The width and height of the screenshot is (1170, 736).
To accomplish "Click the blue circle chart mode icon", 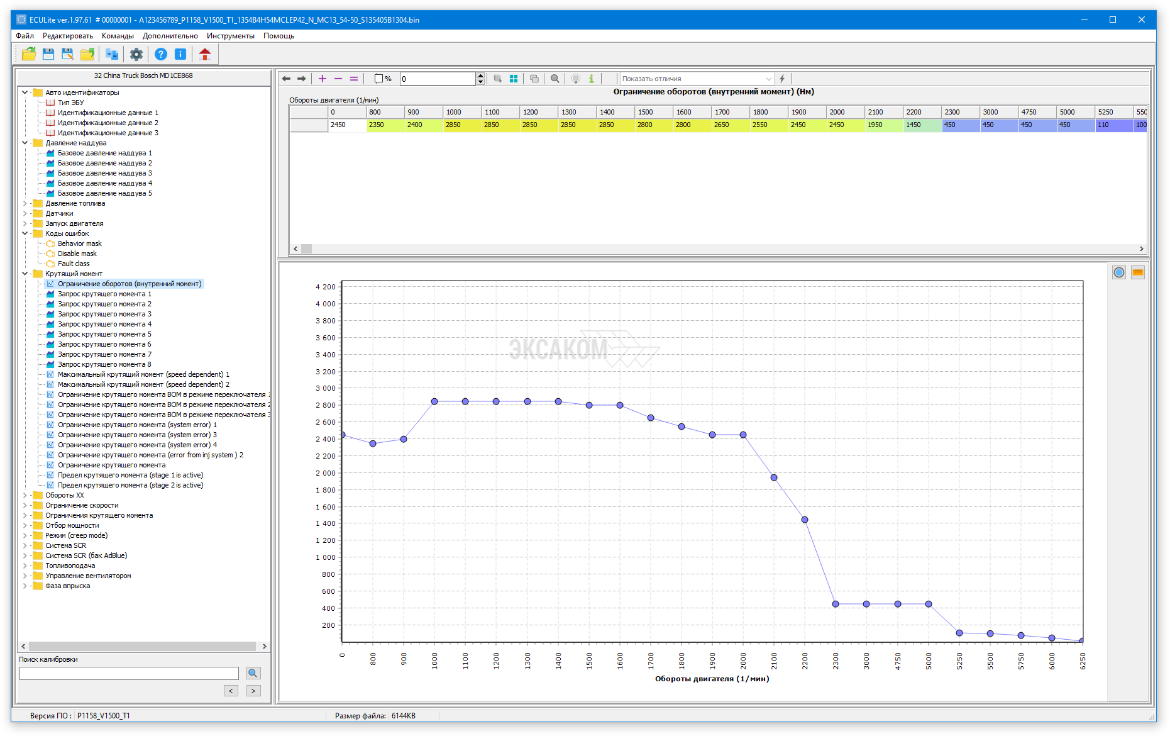I will (x=1118, y=272).
